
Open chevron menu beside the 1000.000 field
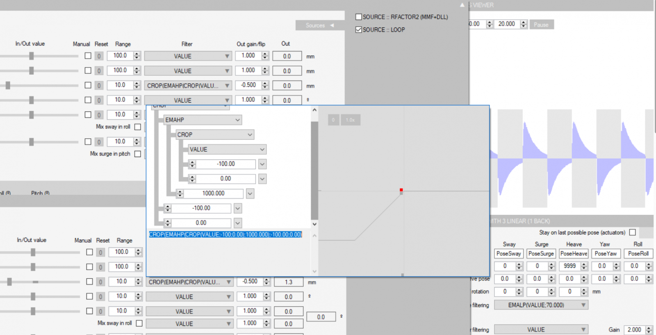point(250,194)
